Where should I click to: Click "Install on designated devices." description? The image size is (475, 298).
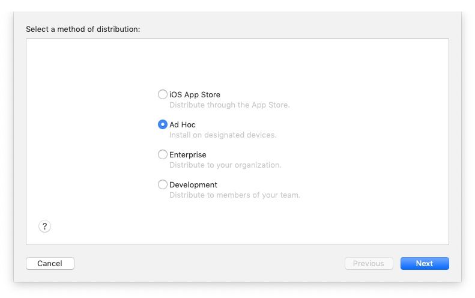click(223, 135)
